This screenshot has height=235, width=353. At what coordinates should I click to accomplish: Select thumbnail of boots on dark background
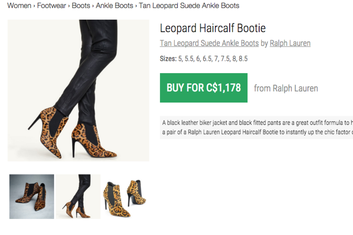pos(32,197)
